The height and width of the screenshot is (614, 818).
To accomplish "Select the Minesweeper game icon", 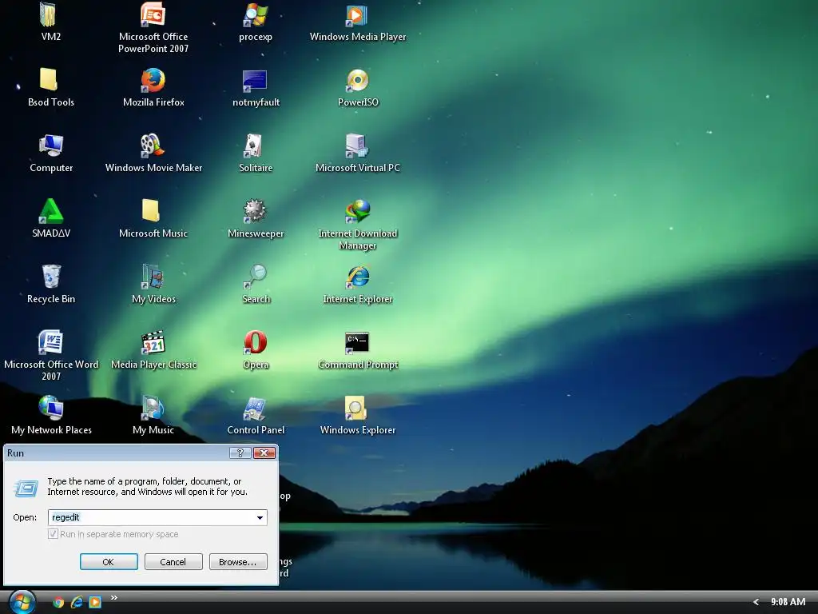I will click(x=255, y=211).
